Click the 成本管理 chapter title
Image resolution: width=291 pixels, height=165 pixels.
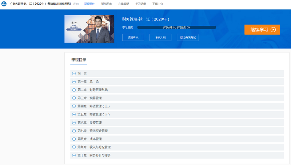96,139
